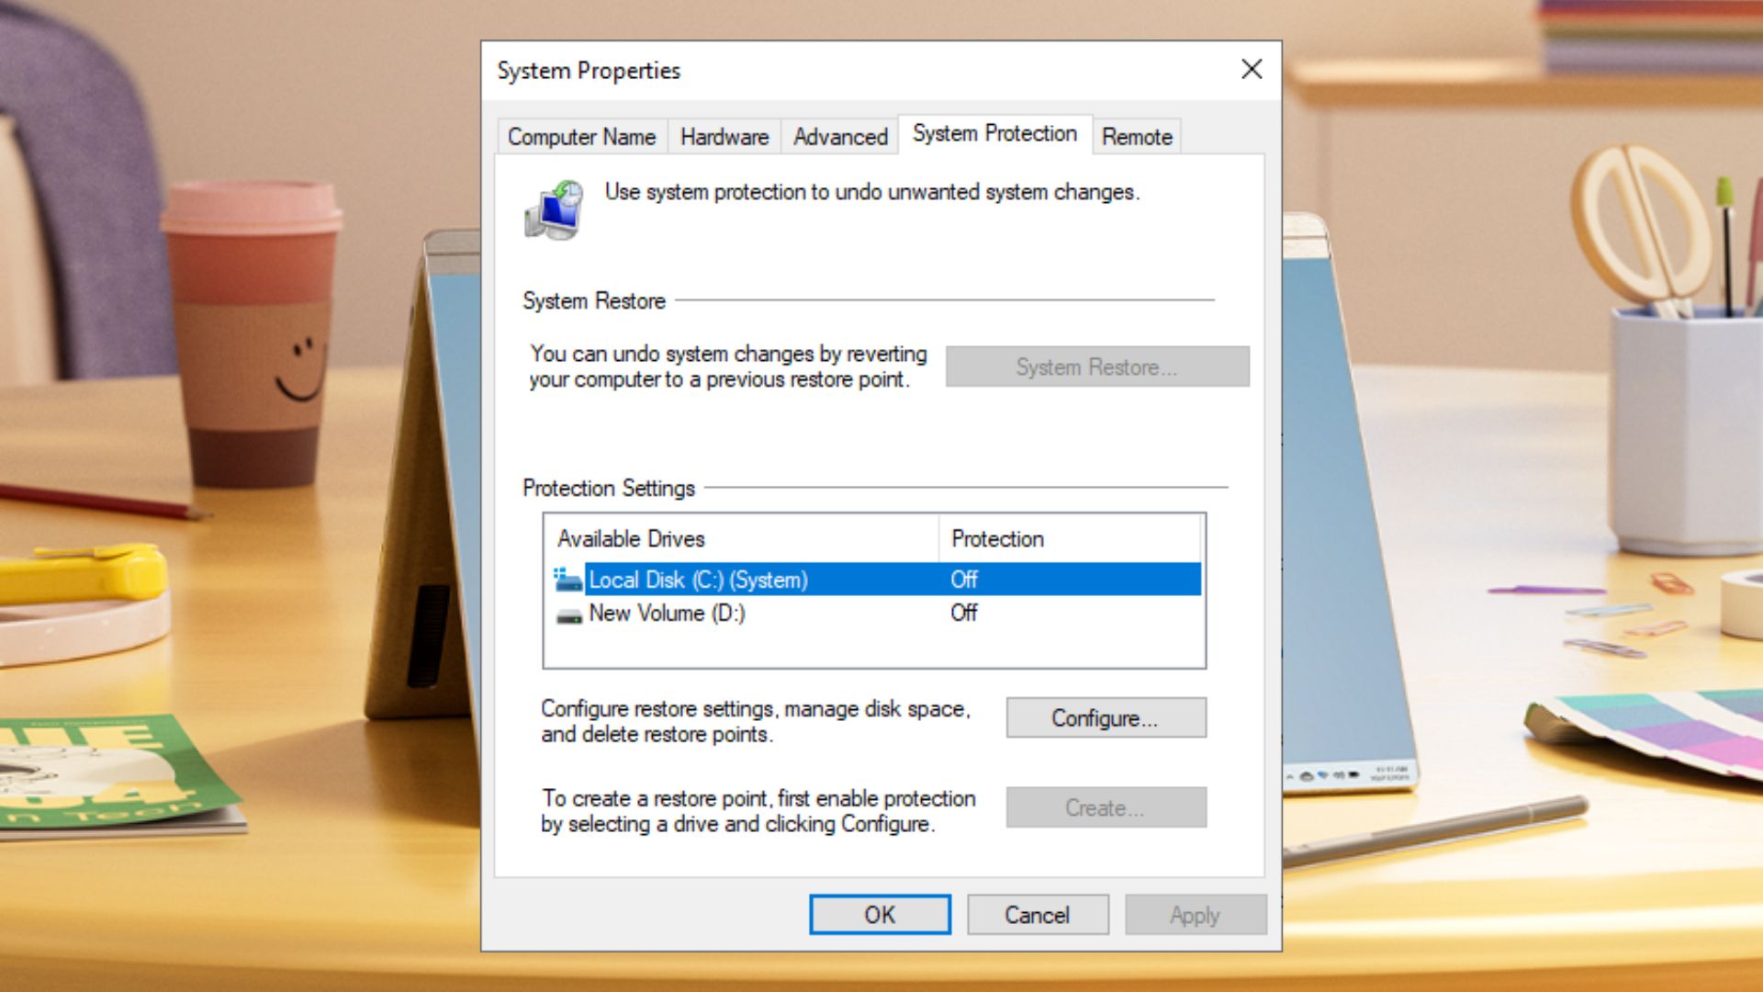Click Off status for Local Disk (C:)

964,580
